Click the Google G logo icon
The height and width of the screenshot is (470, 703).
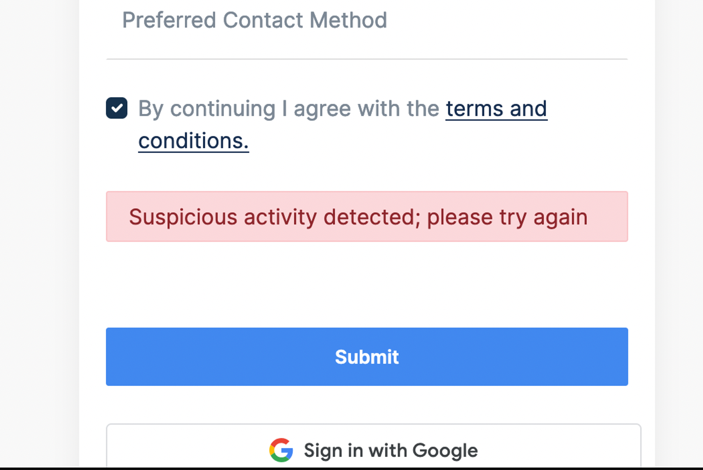click(x=281, y=450)
